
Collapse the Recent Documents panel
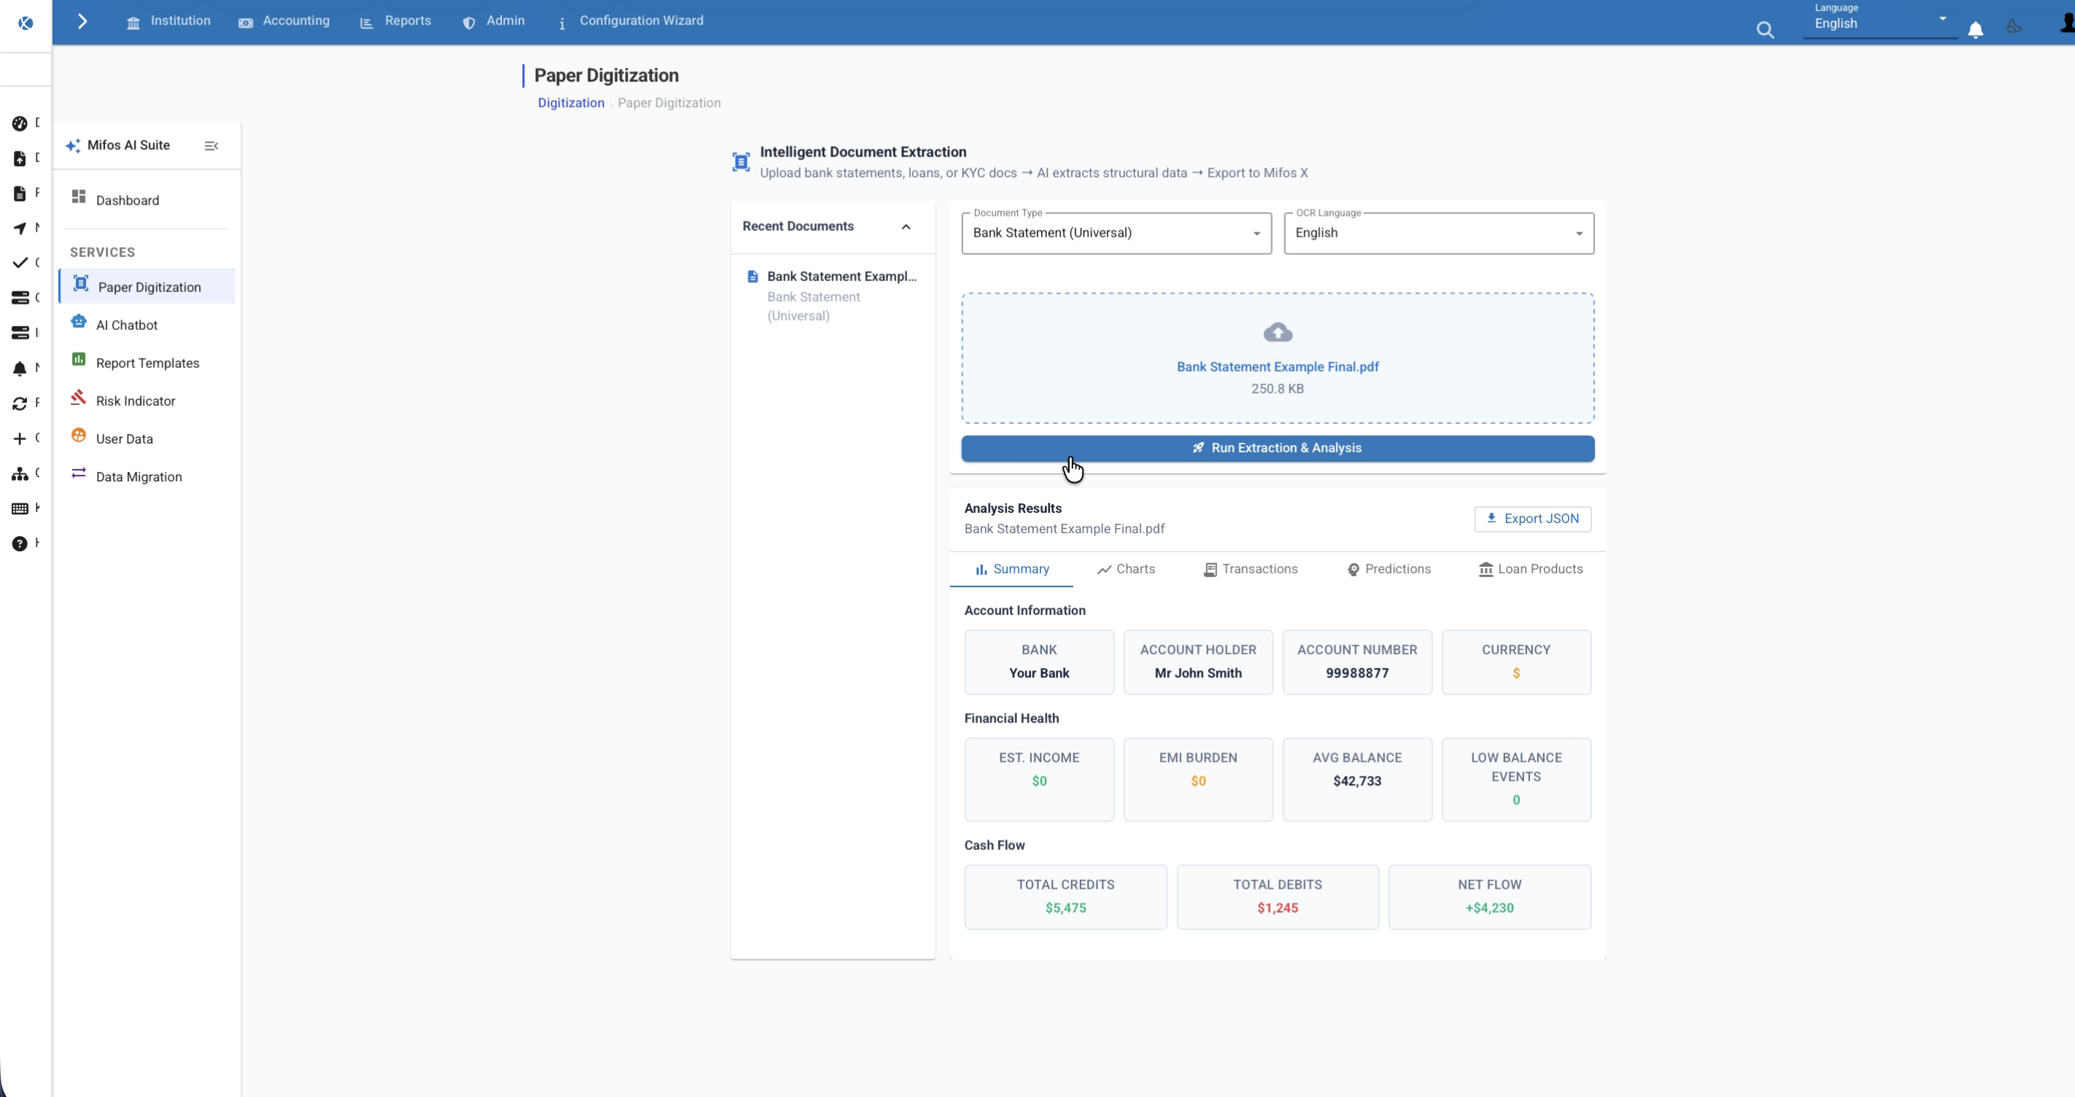[x=906, y=227]
